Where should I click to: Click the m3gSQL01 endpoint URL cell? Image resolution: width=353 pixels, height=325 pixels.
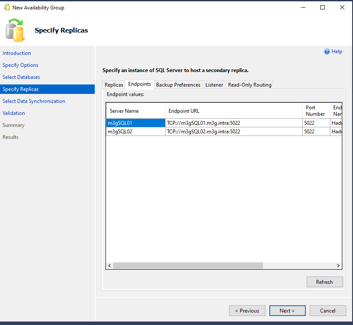coord(234,123)
